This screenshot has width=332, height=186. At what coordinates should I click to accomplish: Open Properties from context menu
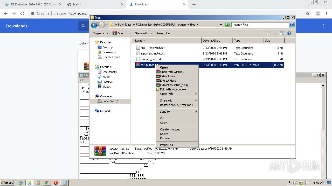click(x=177, y=145)
